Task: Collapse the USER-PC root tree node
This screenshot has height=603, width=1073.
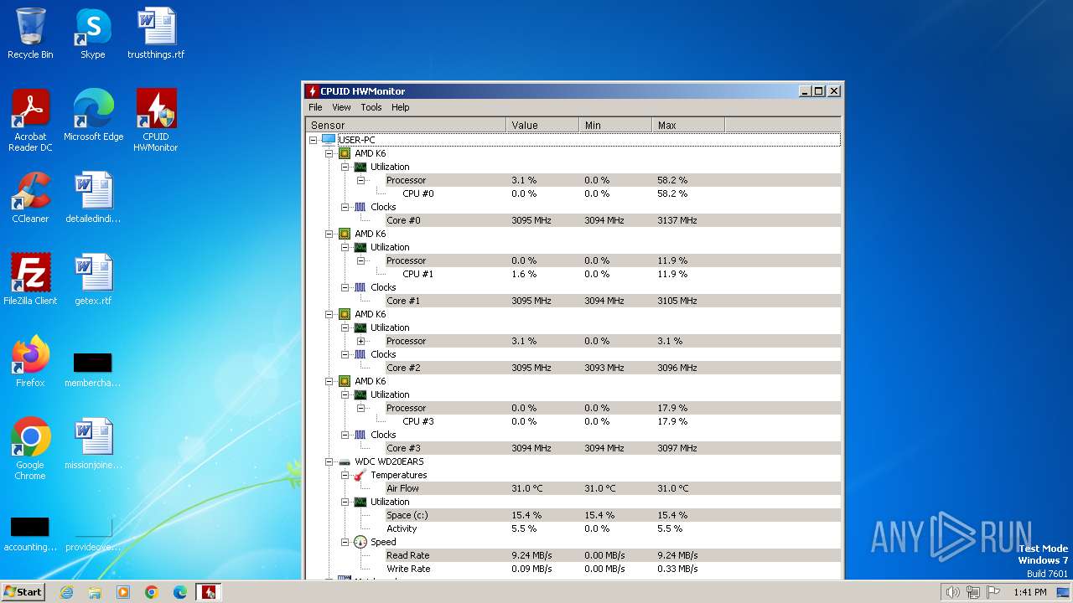Action: point(313,140)
